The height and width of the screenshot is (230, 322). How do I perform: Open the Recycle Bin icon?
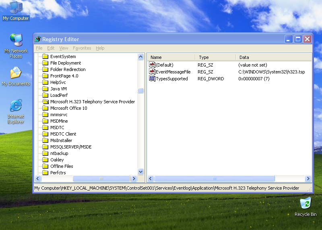click(305, 207)
